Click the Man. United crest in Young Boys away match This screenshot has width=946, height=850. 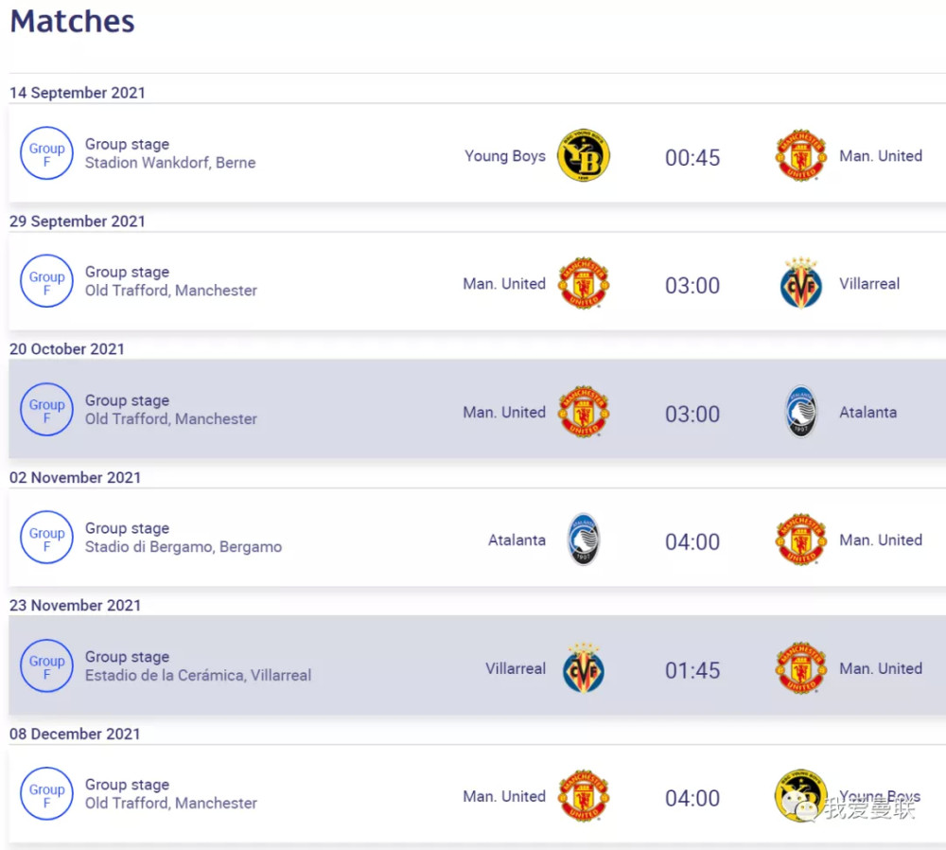coord(800,155)
